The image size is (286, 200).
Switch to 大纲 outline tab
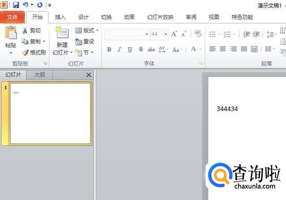[39, 75]
